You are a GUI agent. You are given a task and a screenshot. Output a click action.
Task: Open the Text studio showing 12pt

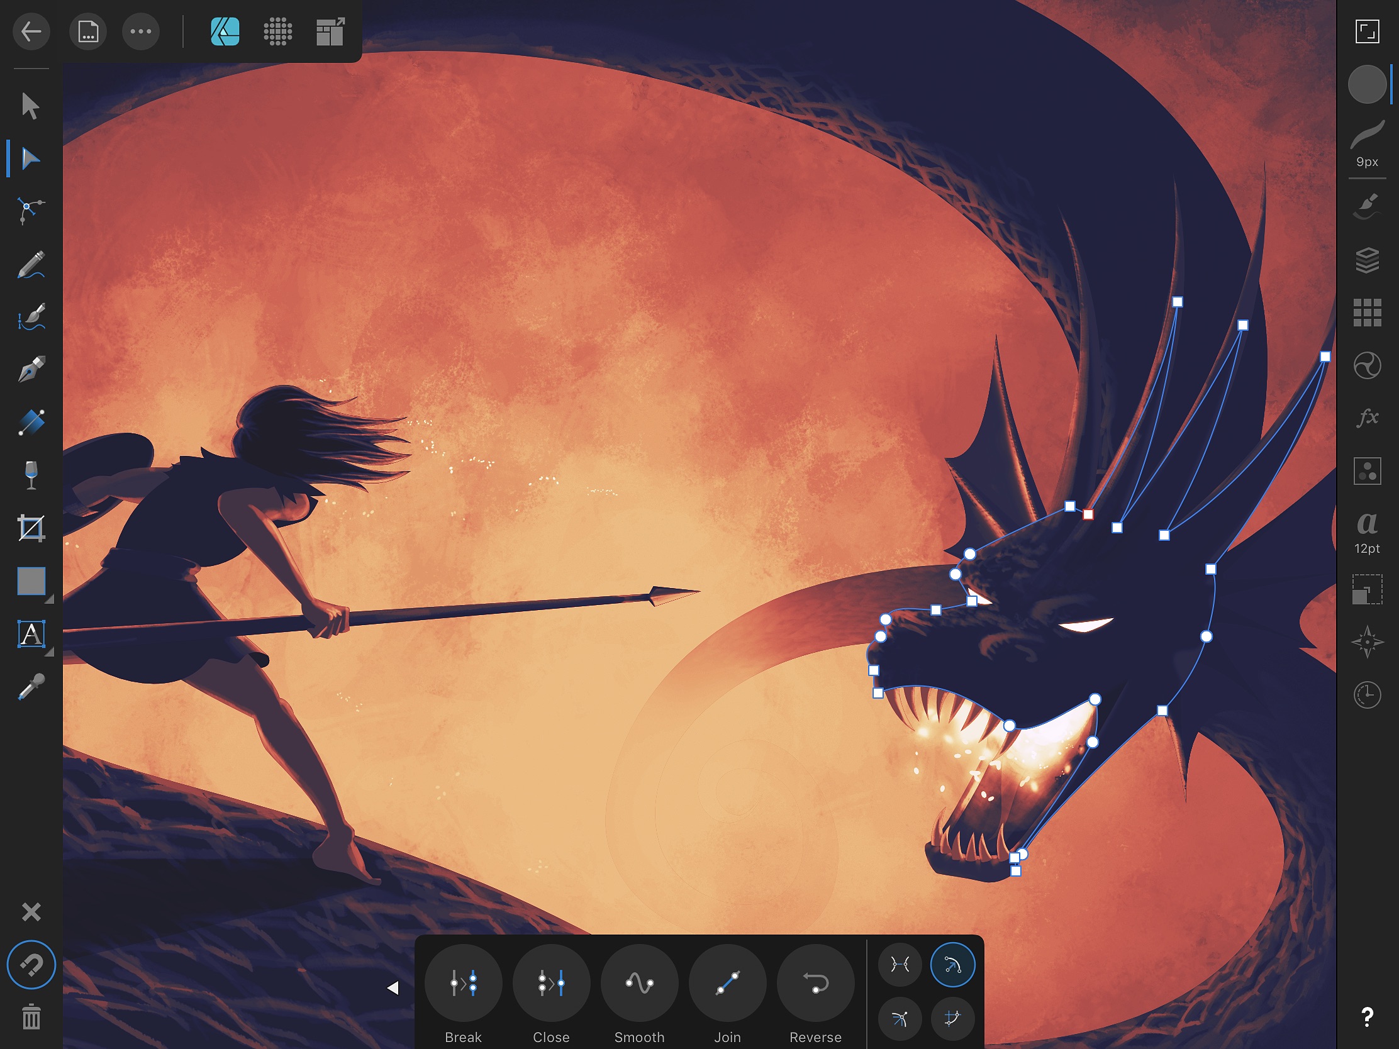coord(1367,532)
